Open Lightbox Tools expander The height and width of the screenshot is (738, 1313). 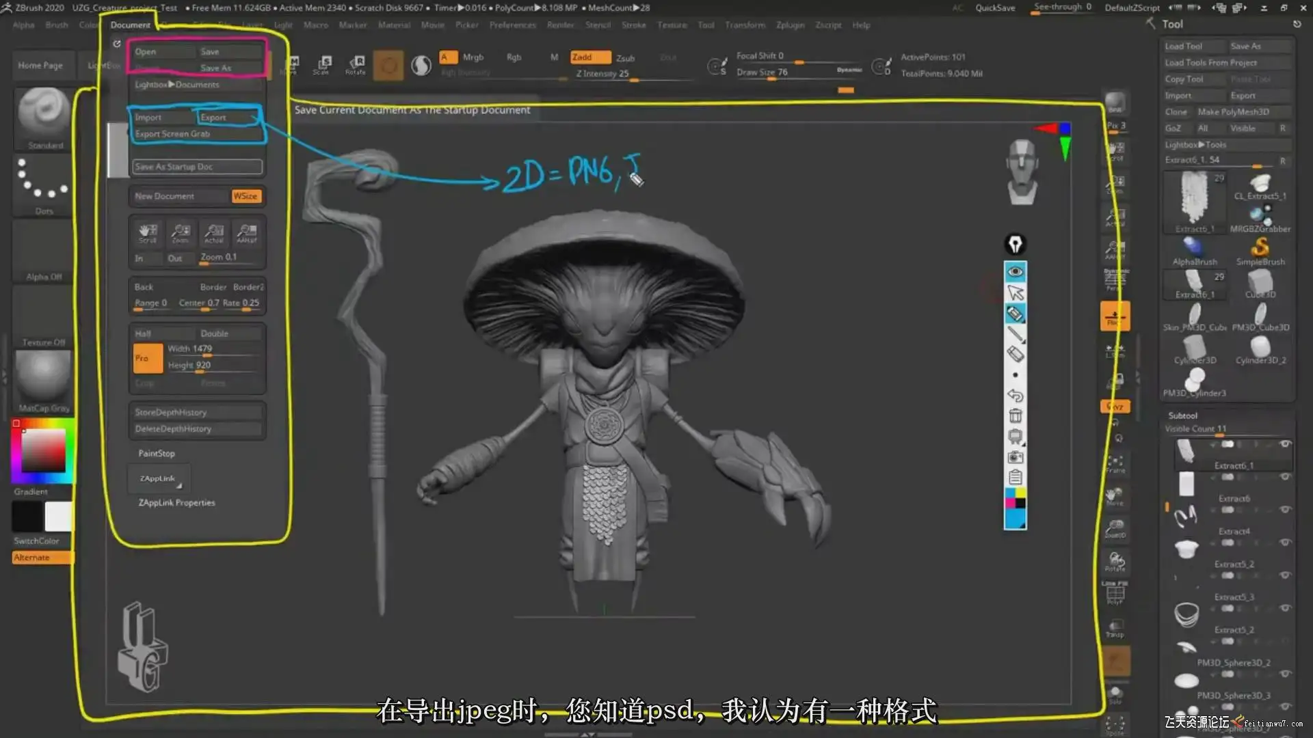pos(1195,145)
